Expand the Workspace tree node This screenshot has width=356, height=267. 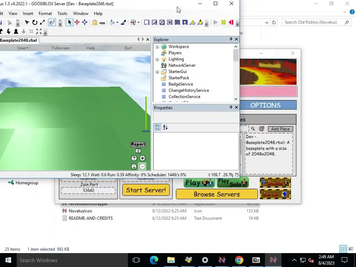click(157, 47)
